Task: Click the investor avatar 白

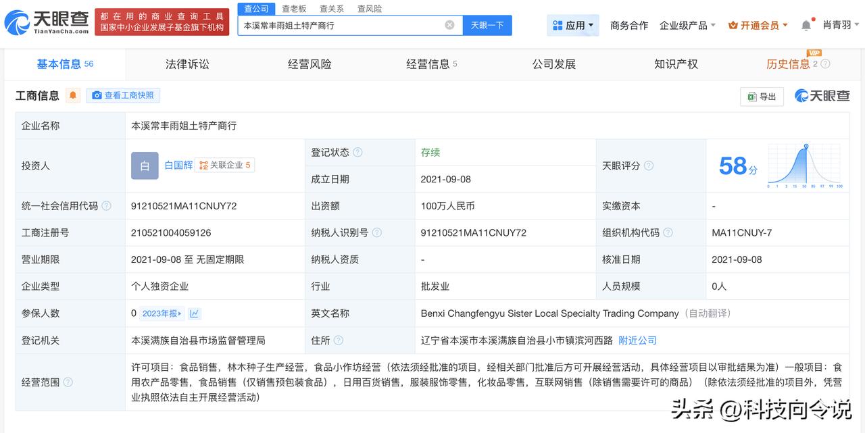Action: tap(145, 165)
